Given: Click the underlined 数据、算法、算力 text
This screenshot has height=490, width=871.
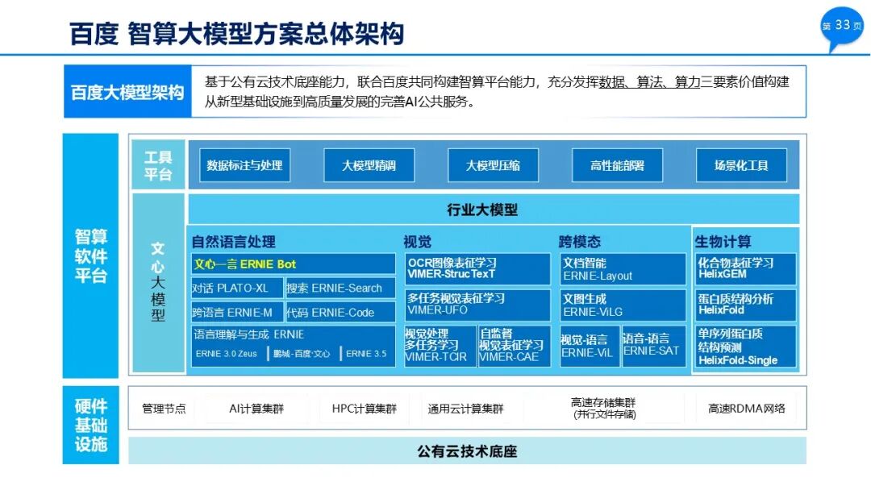Looking at the screenshot, I should [x=649, y=83].
